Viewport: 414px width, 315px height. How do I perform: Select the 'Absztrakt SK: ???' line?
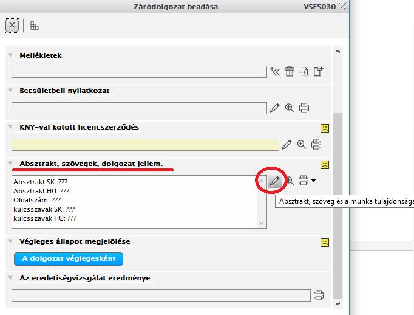(41, 182)
